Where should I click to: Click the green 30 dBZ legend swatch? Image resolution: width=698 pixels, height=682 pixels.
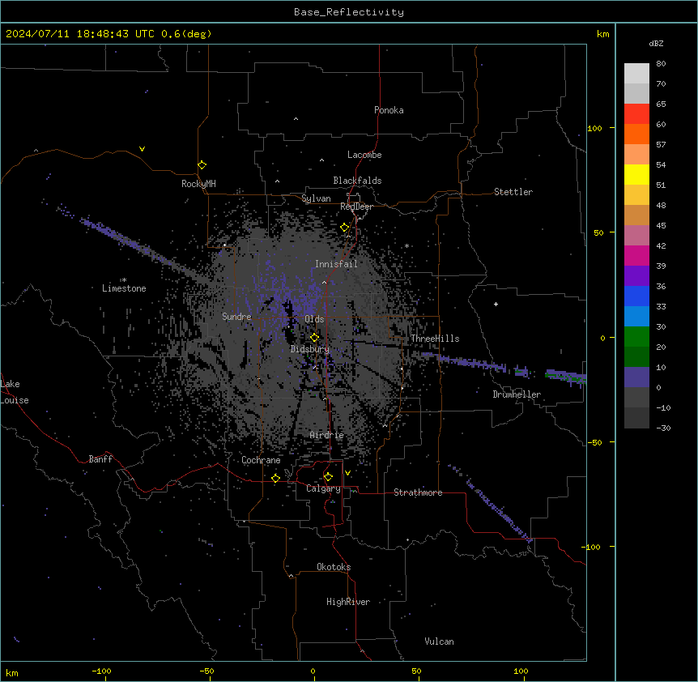pos(636,337)
